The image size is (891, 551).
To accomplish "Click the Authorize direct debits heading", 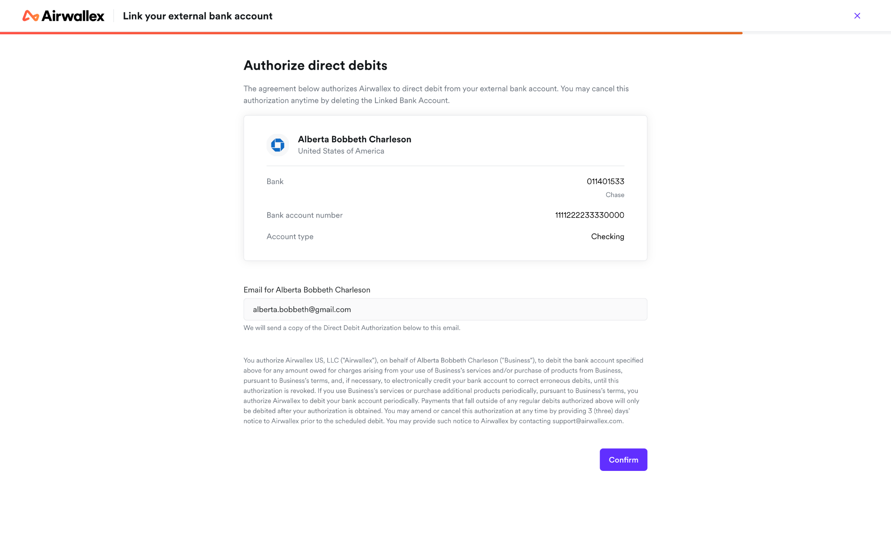I will tap(315, 65).
